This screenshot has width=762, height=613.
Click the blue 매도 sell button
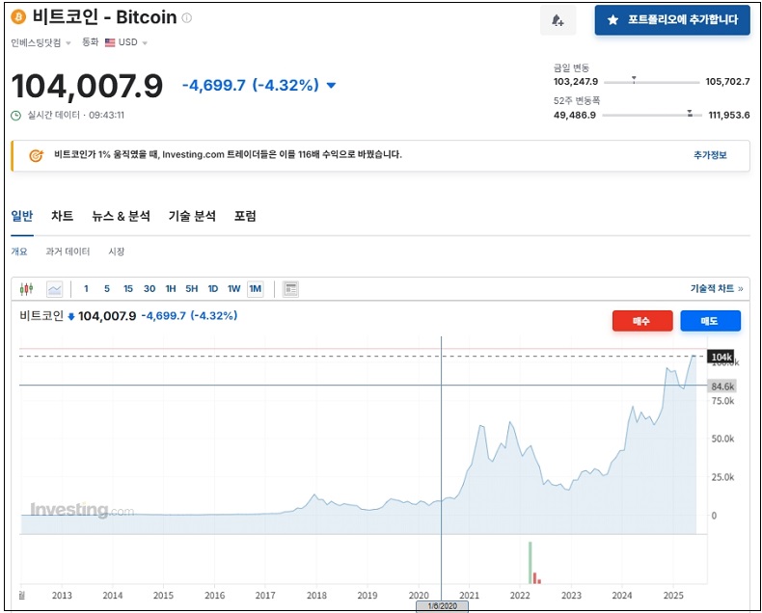click(710, 321)
